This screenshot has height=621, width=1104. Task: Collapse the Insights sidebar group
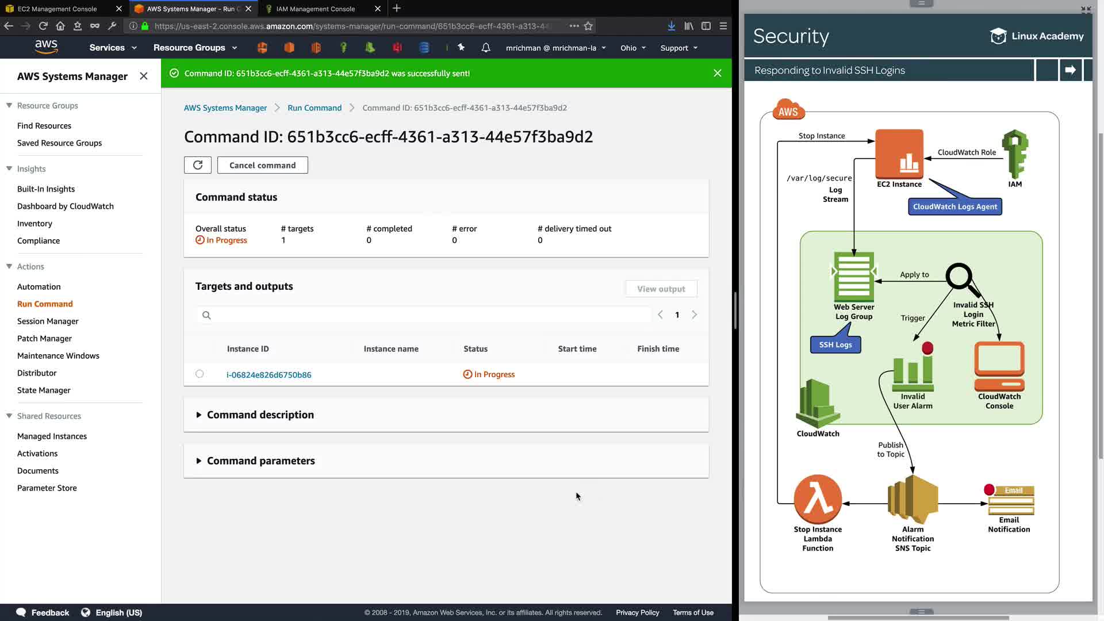tap(9, 168)
